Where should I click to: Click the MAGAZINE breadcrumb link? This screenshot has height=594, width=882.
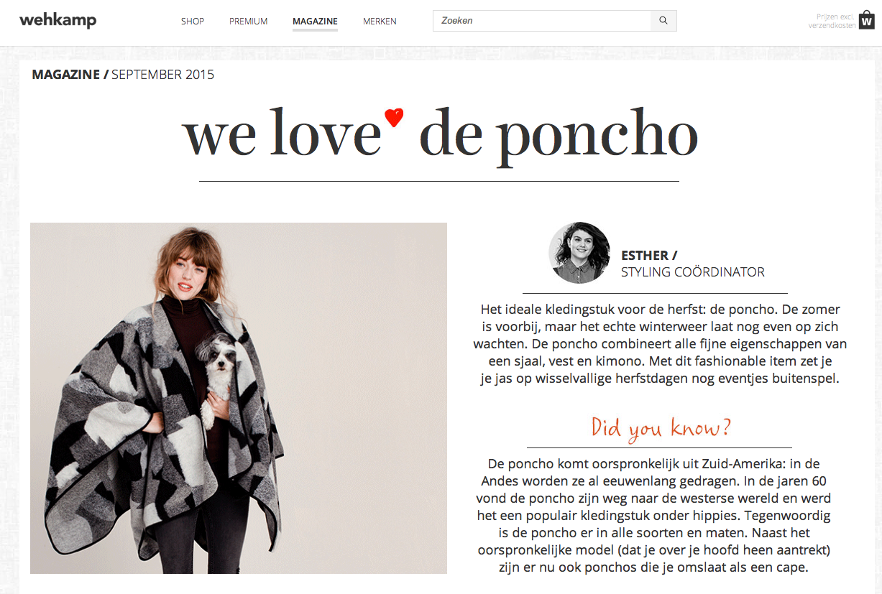click(x=66, y=75)
